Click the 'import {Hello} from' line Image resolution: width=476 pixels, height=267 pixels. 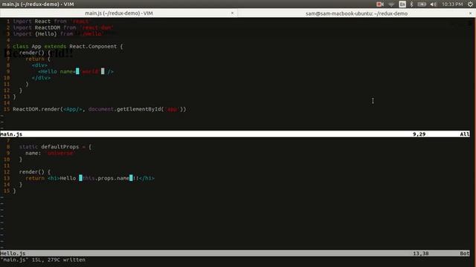[58, 34]
